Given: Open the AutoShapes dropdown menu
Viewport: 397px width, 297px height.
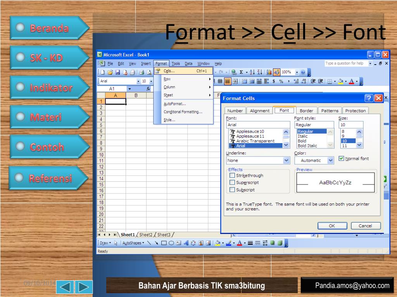Looking at the screenshot, I should 133,243.
